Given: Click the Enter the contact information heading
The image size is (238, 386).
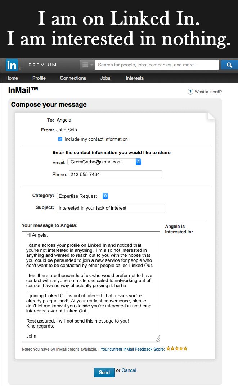Looking at the screenshot, I should coord(111,152).
